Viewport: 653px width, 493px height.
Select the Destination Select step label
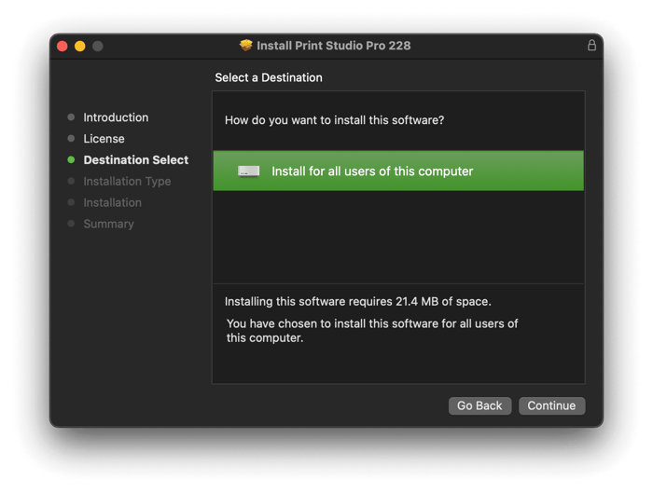[136, 159]
